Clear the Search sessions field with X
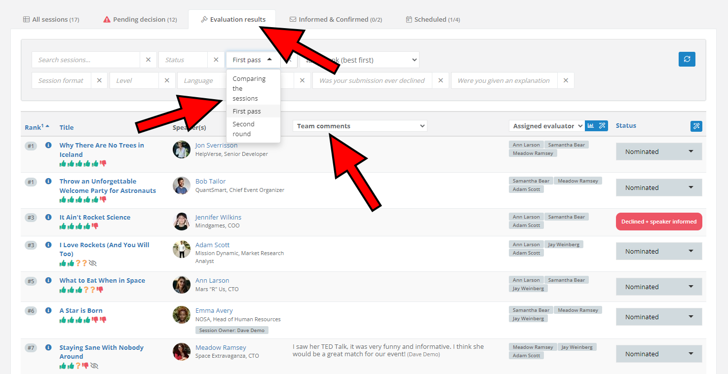Screen dimensions: 728x374 coord(148,60)
